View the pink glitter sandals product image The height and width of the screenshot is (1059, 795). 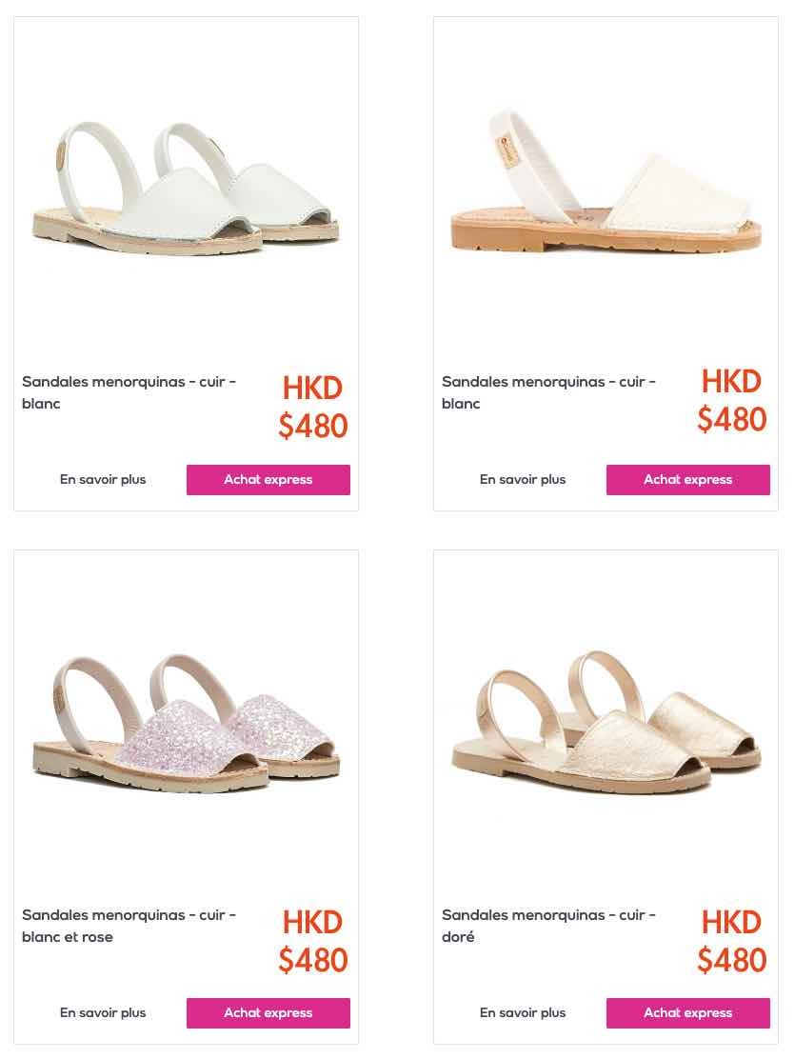186,722
